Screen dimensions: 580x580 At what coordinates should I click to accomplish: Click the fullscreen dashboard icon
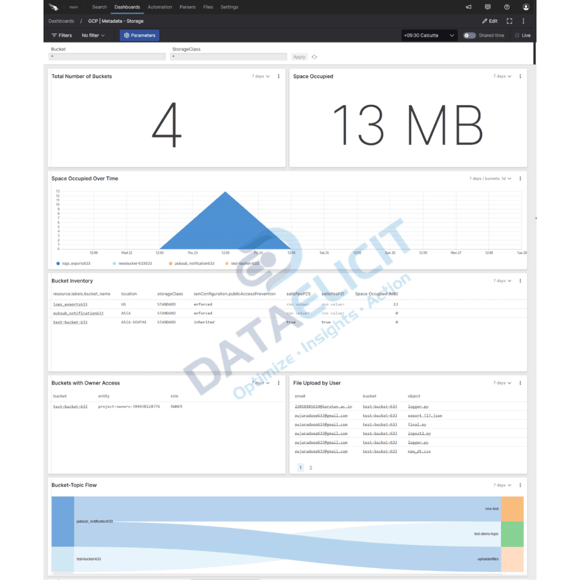pos(509,21)
